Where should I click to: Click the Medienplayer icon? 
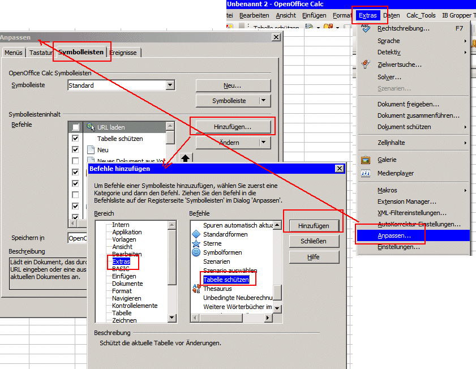[x=366, y=173]
